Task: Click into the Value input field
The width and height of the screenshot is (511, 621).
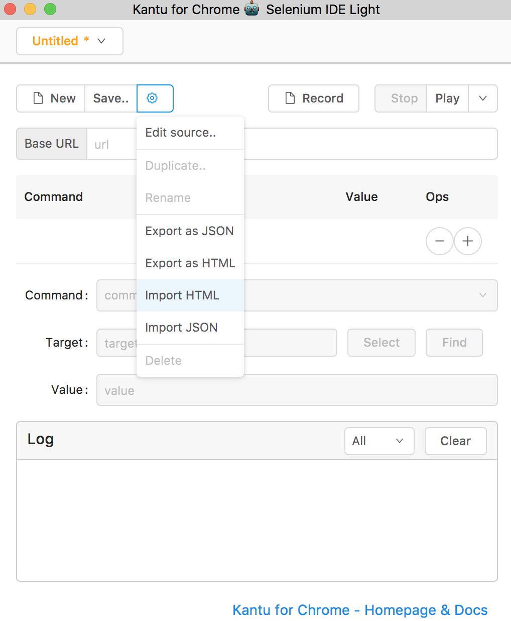Action: [x=297, y=390]
